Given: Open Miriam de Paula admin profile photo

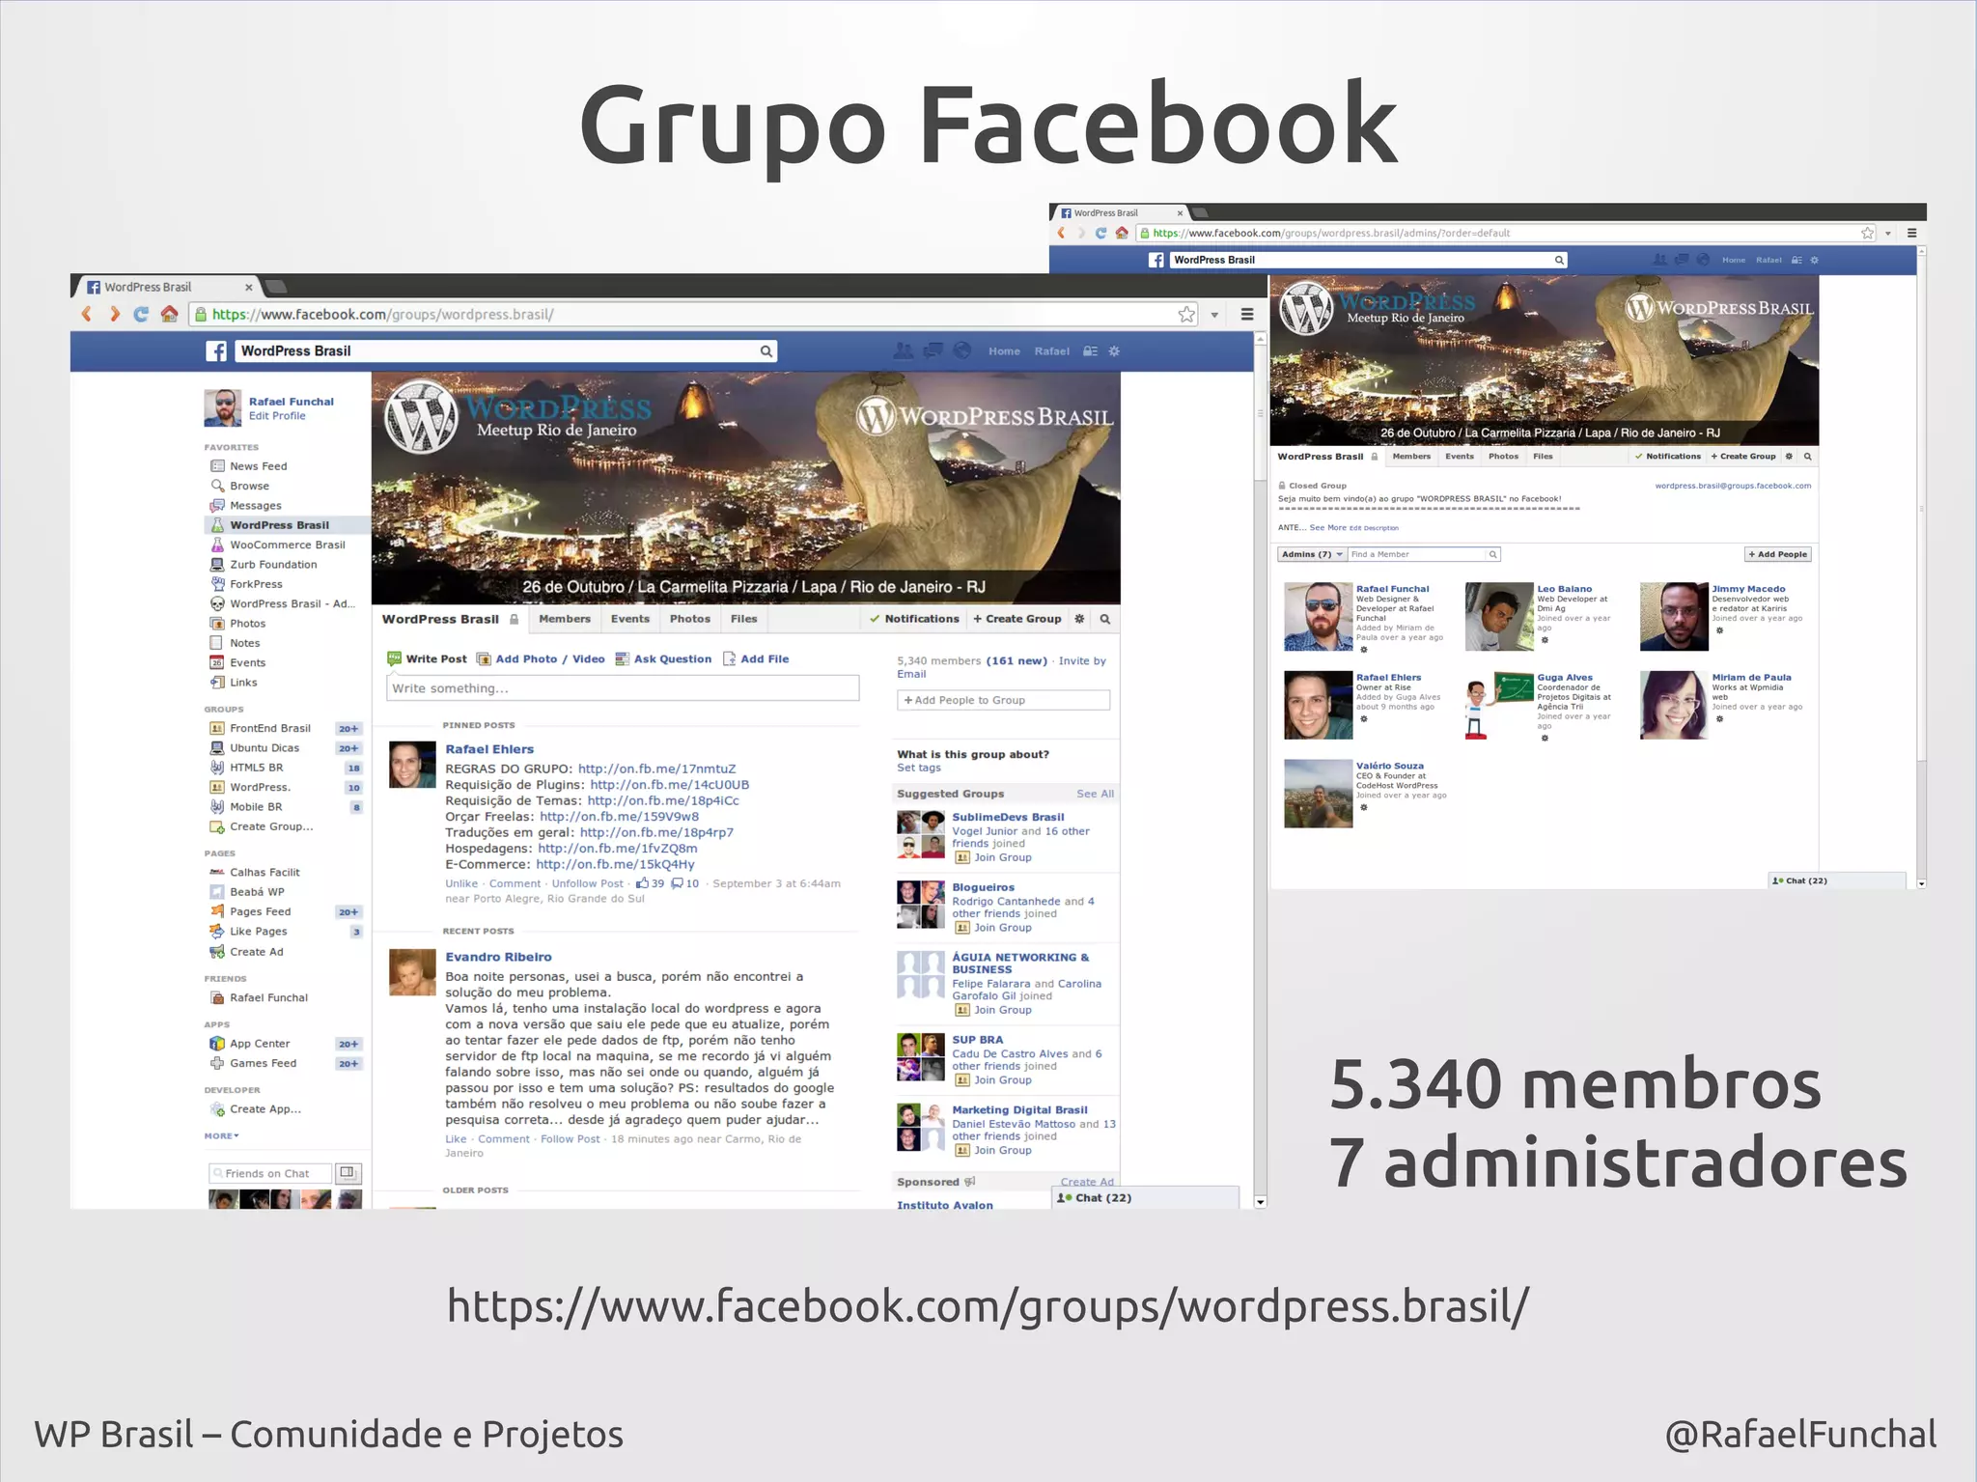Looking at the screenshot, I should pos(1674,705).
